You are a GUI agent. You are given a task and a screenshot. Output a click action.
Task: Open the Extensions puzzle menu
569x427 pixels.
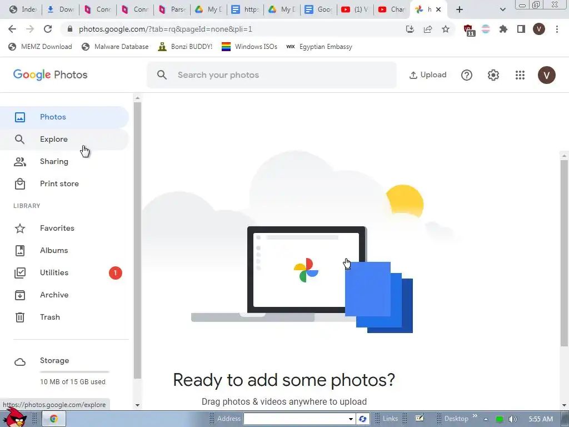point(503,29)
